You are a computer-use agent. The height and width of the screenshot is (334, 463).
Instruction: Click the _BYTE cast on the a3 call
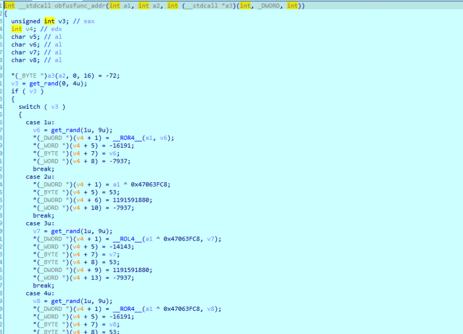click(27, 75)
